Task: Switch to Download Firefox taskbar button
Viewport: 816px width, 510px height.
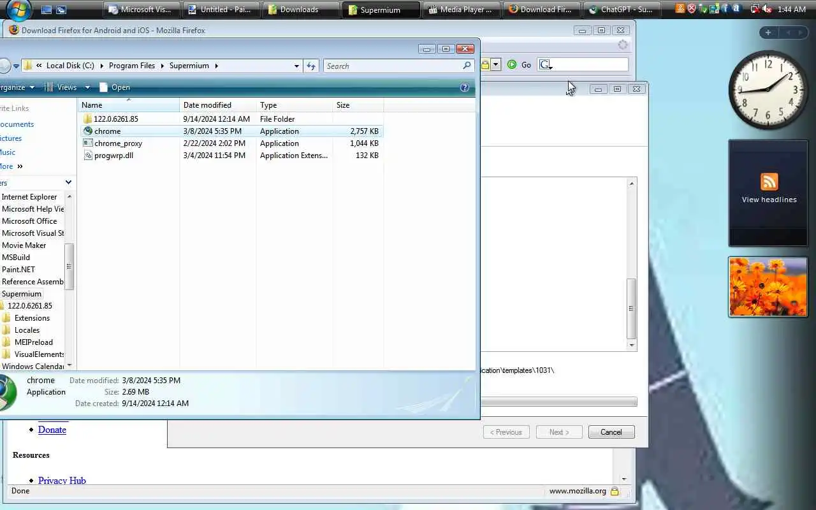Action: coord(541,10)
